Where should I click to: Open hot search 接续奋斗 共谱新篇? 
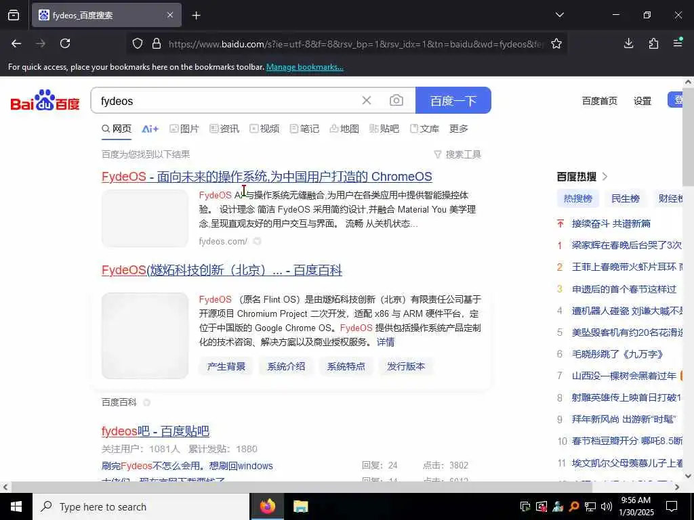tap(611, 223)
